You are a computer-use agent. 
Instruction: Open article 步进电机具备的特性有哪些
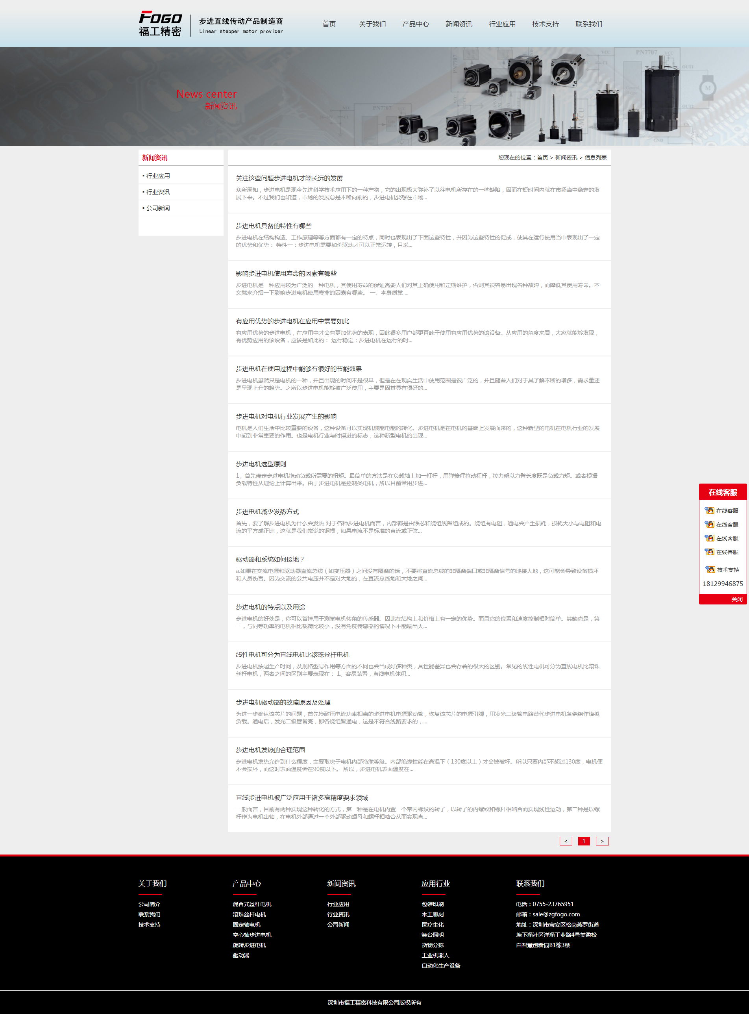click(274, 226)
